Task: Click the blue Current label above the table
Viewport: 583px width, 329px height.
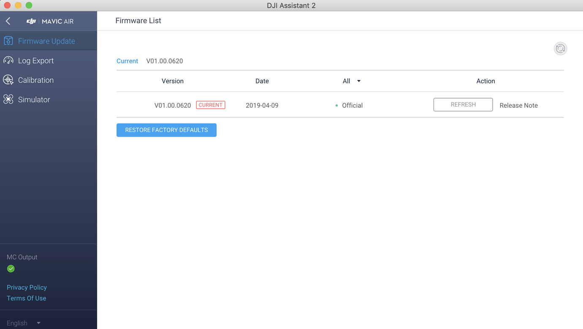Action: point(127,61)
